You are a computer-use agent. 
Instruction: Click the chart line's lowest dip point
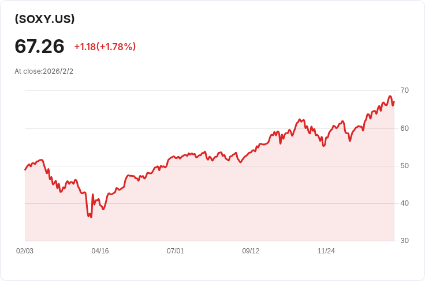[x=91, y=217]
